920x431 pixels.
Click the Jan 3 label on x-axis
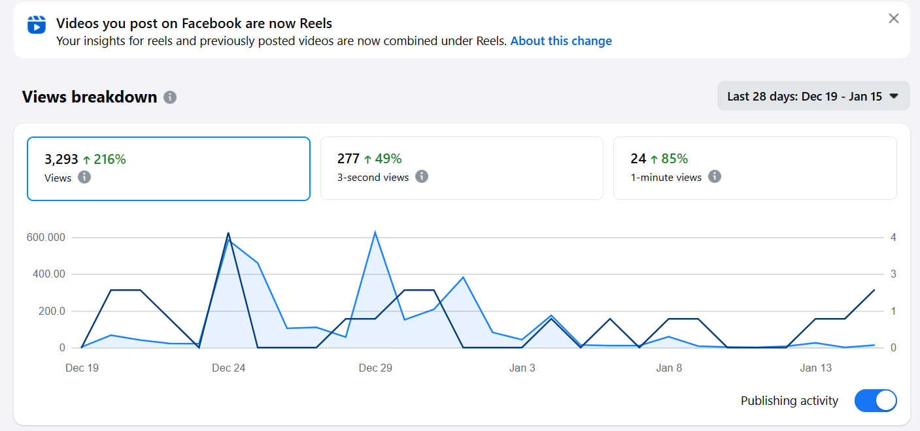(522, 368)
